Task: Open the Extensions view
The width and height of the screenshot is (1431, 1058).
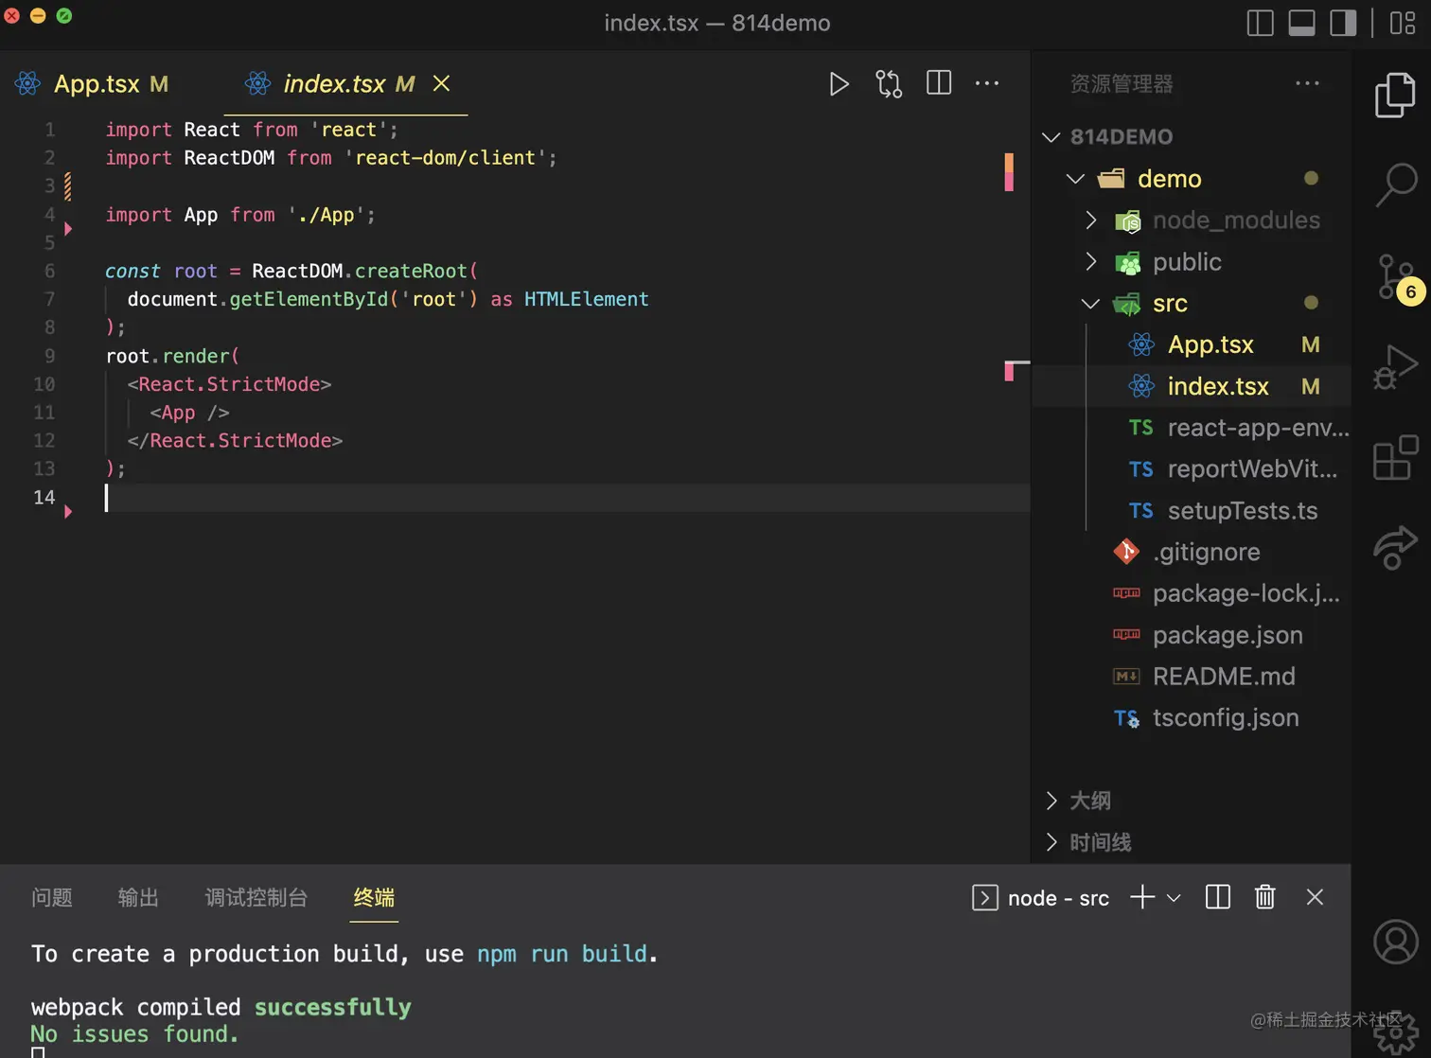Action: [x=1395, y=457]
